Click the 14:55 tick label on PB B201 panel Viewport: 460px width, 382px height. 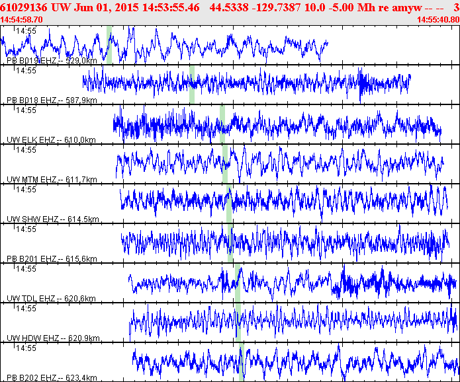coord(26,229)
